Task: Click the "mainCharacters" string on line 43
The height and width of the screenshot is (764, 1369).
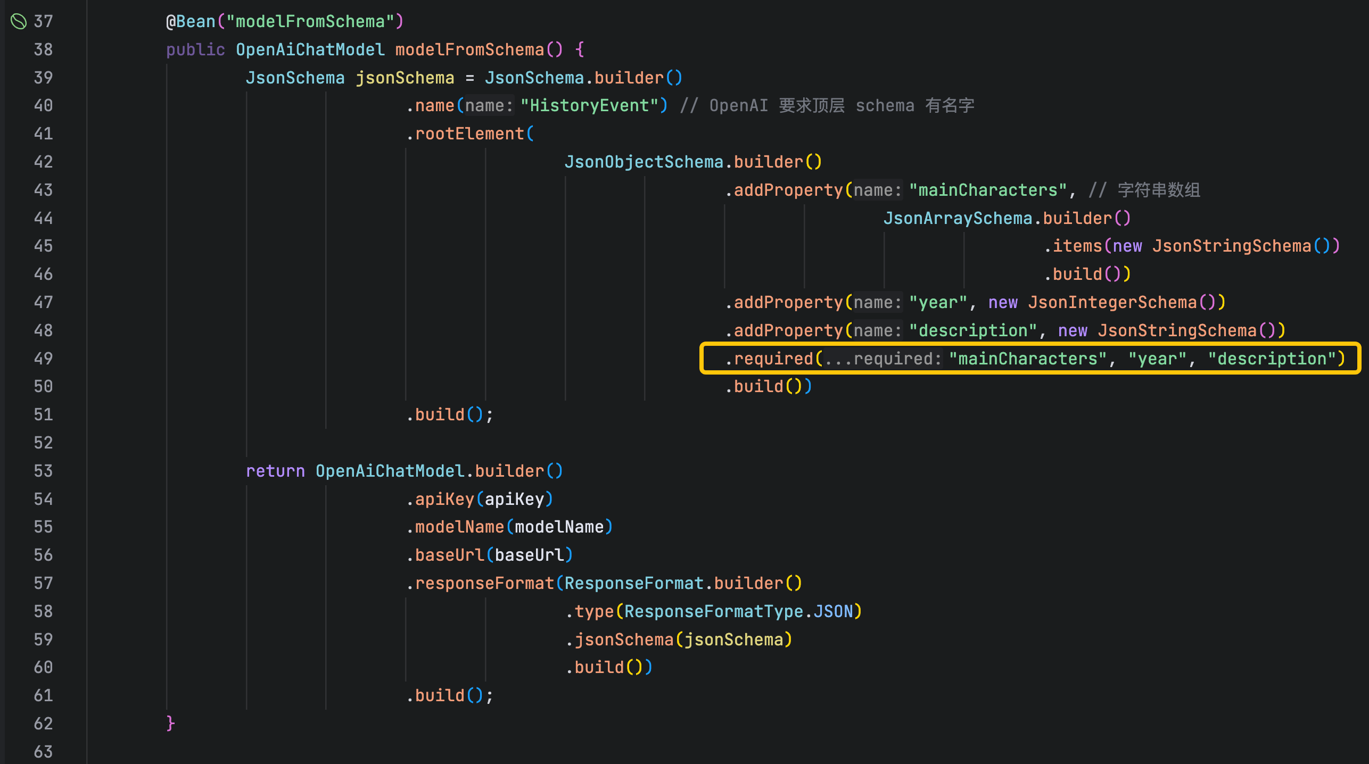Action: coord(988,190)
